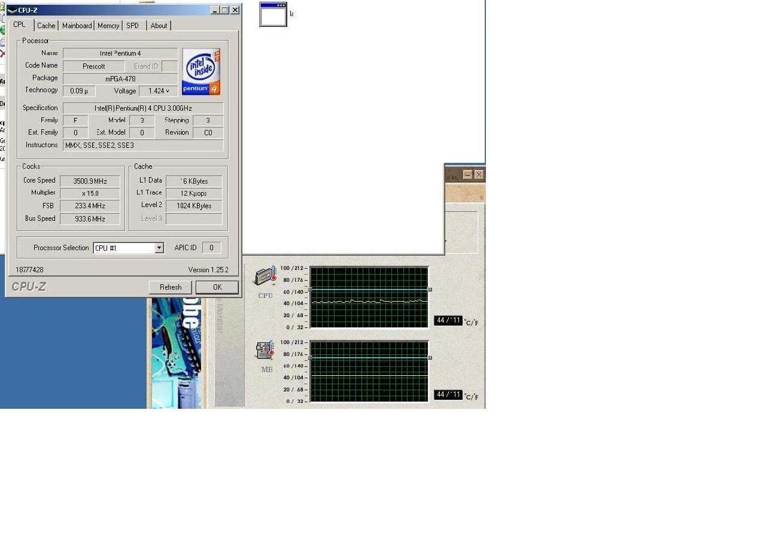The width and height of the screenshot is (760, 556).
Task: Click the Name field Intel Pentium 4
Action: (x=120, y=53)
